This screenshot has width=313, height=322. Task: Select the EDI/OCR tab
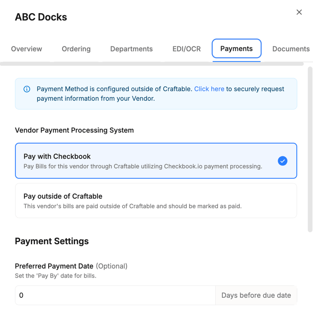point(186,49)
